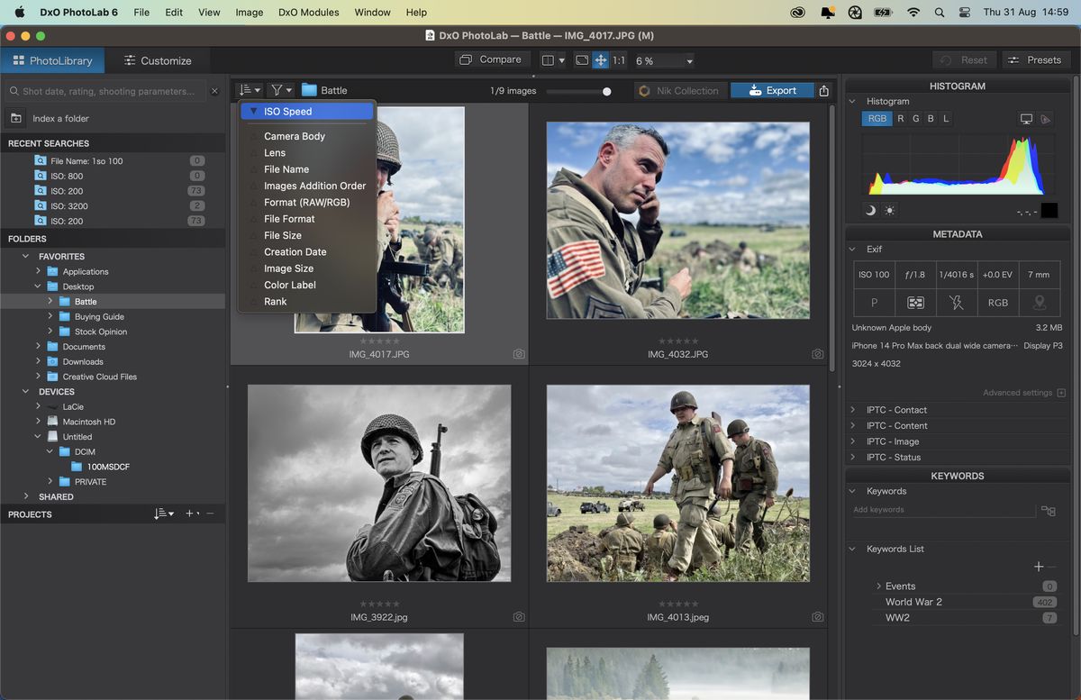Toggle highlight clipping sun icon
The width and height of the screenshot is (1081, 700).
coord(889,210)
